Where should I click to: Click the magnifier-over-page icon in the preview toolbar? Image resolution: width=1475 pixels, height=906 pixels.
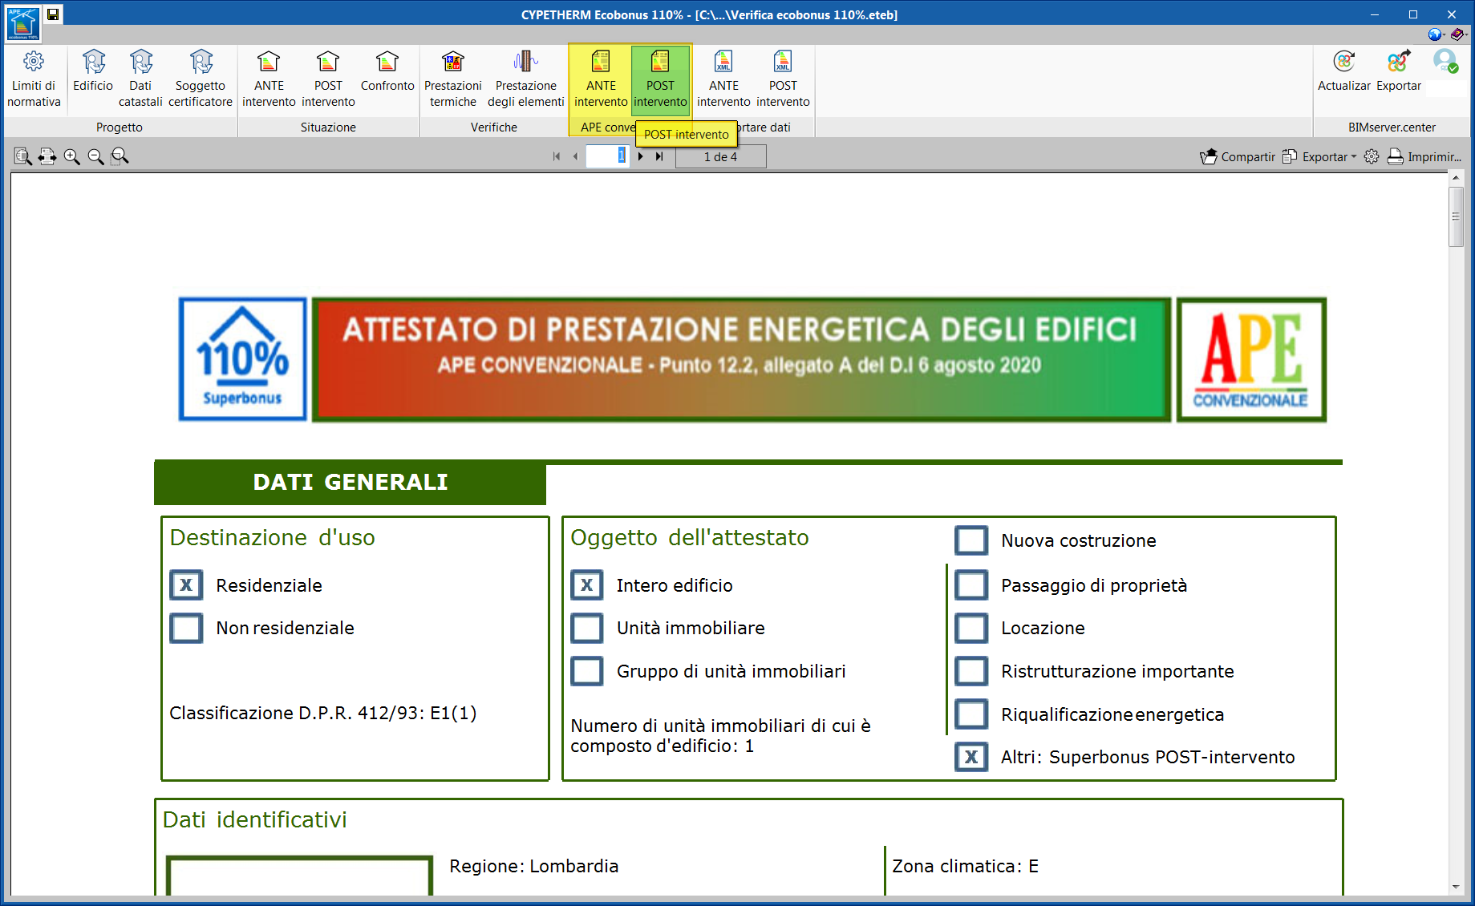(x=23, y=156)
